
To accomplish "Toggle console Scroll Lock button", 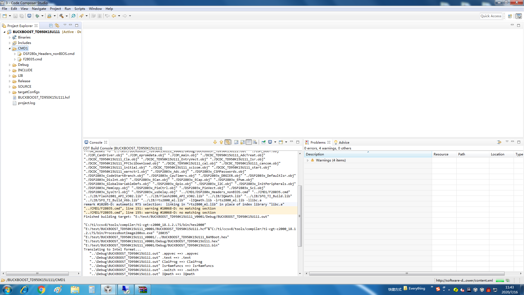I will coord(242,142).
